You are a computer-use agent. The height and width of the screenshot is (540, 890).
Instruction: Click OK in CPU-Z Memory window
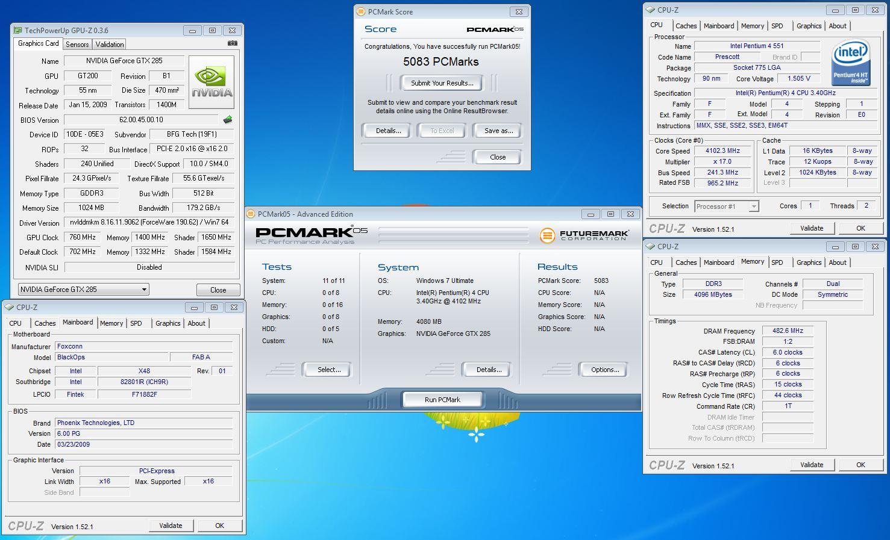click(x=860, y=465)
